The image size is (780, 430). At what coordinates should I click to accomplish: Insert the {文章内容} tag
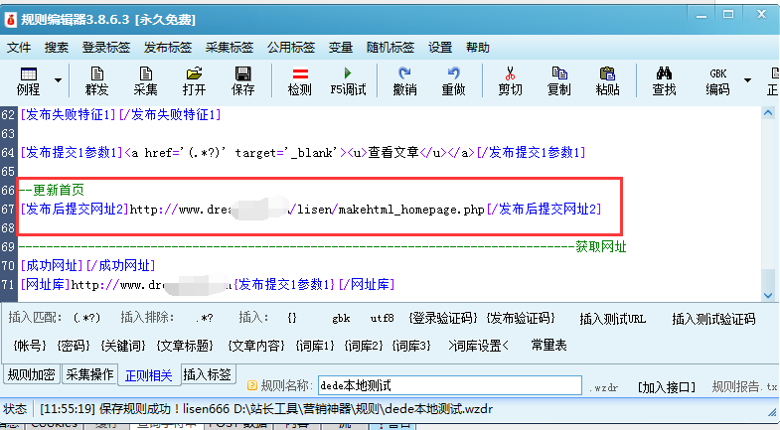[256, 345]
